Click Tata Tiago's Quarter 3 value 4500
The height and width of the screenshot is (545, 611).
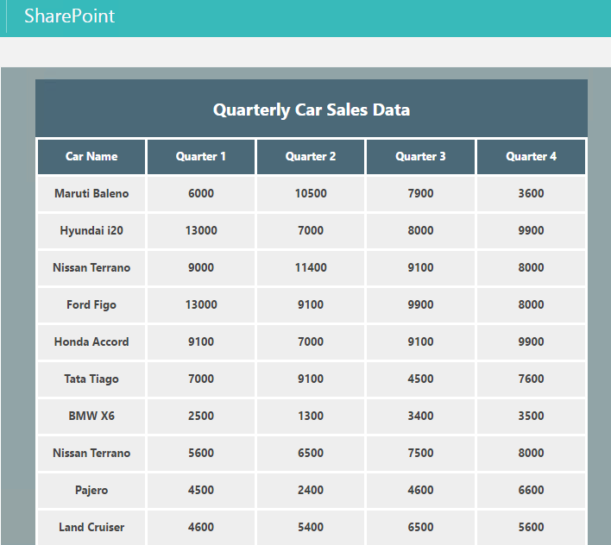[x=421, y=379]
